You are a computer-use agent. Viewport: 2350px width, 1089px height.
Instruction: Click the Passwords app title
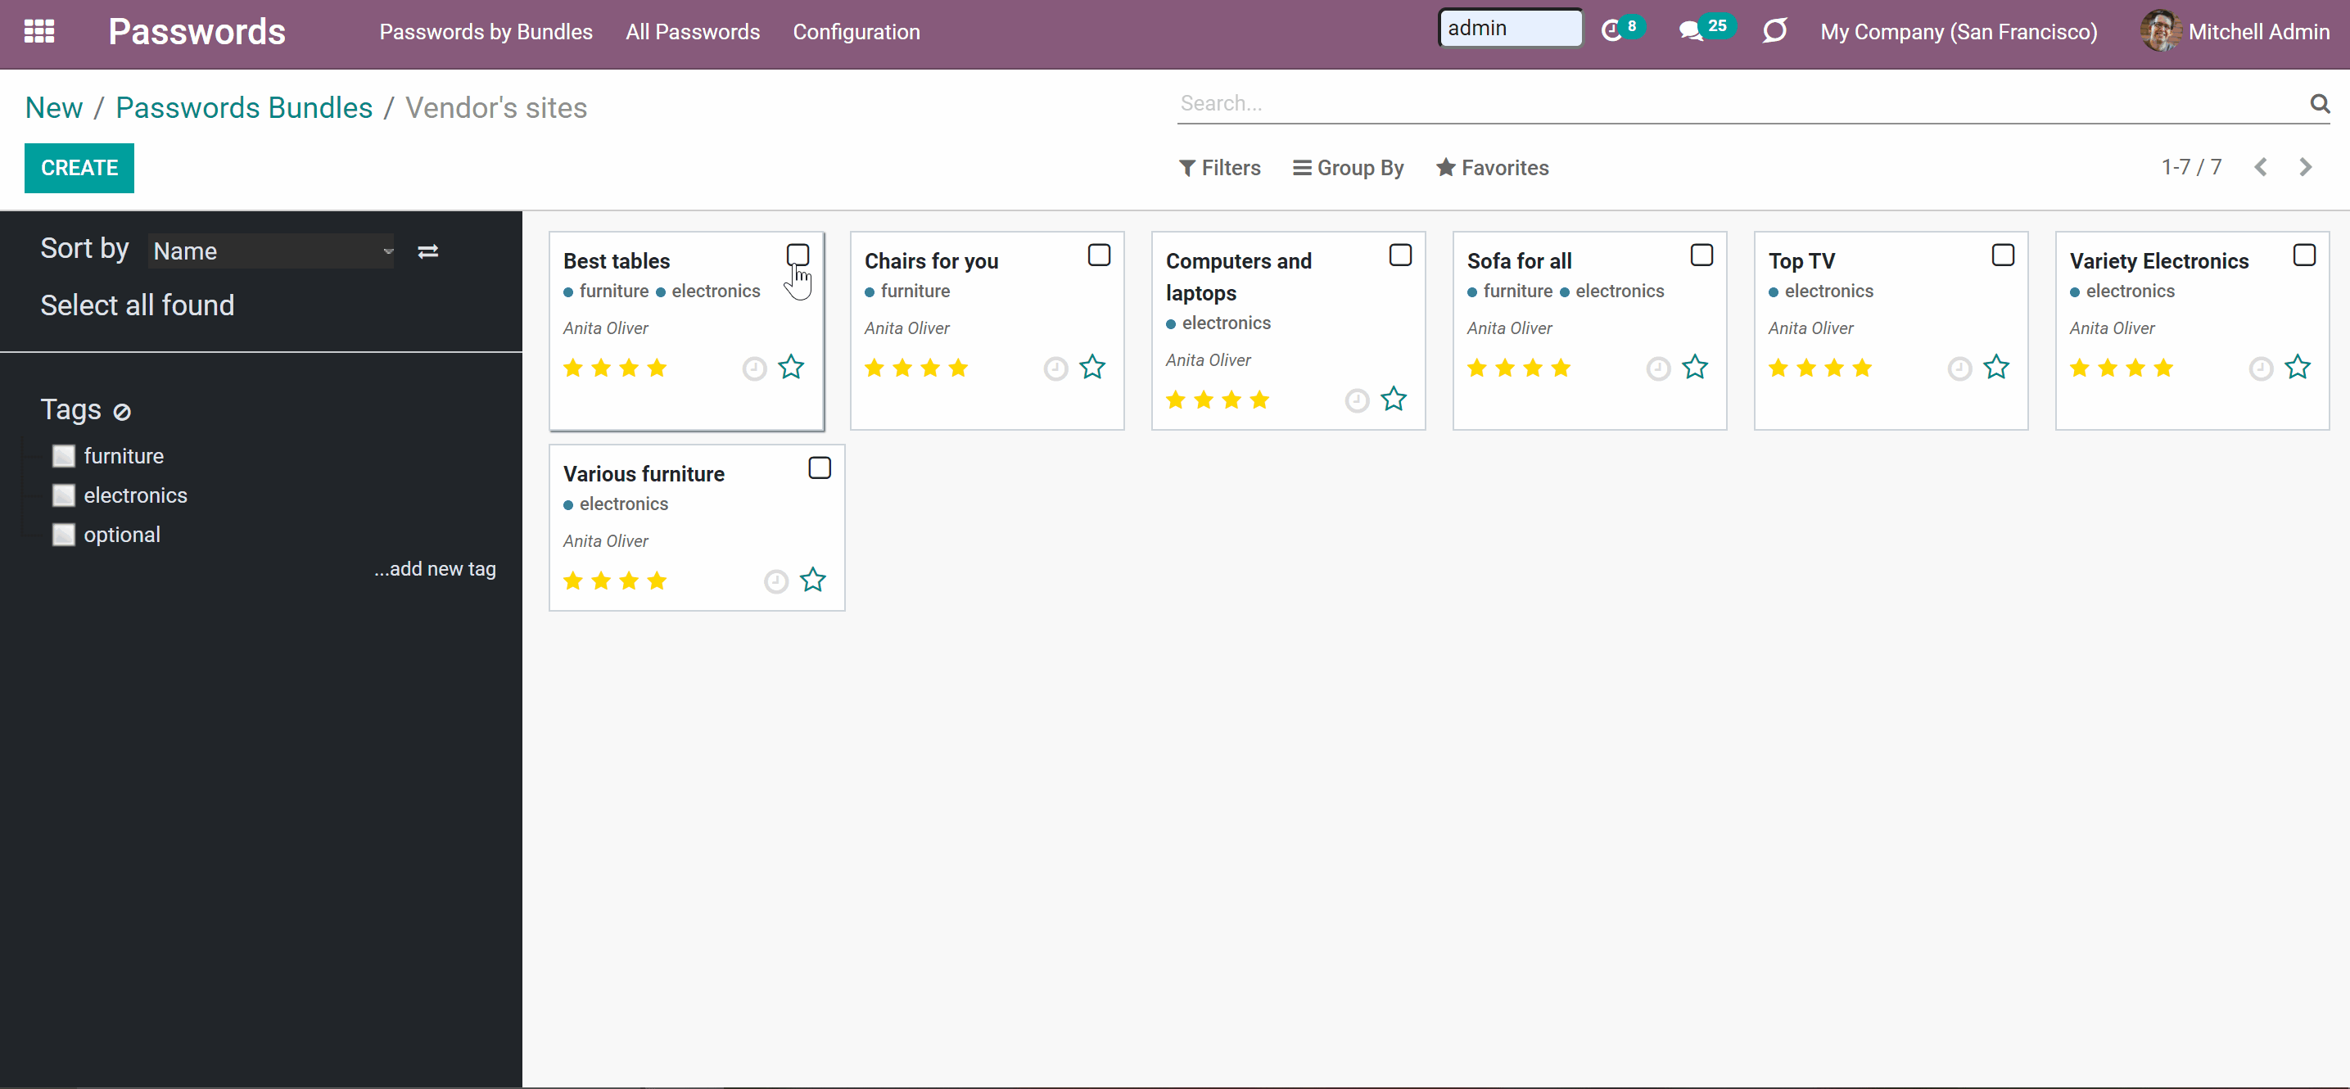click(197, 32)
